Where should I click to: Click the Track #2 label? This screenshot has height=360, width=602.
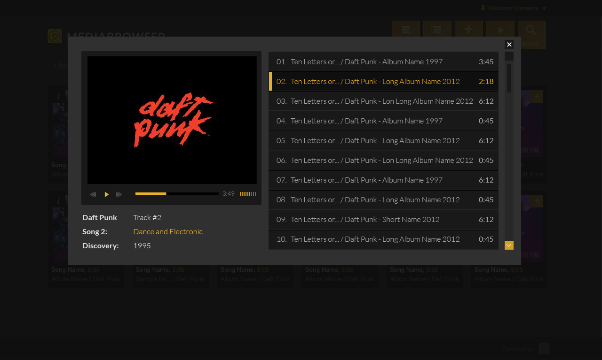(147, 217)
